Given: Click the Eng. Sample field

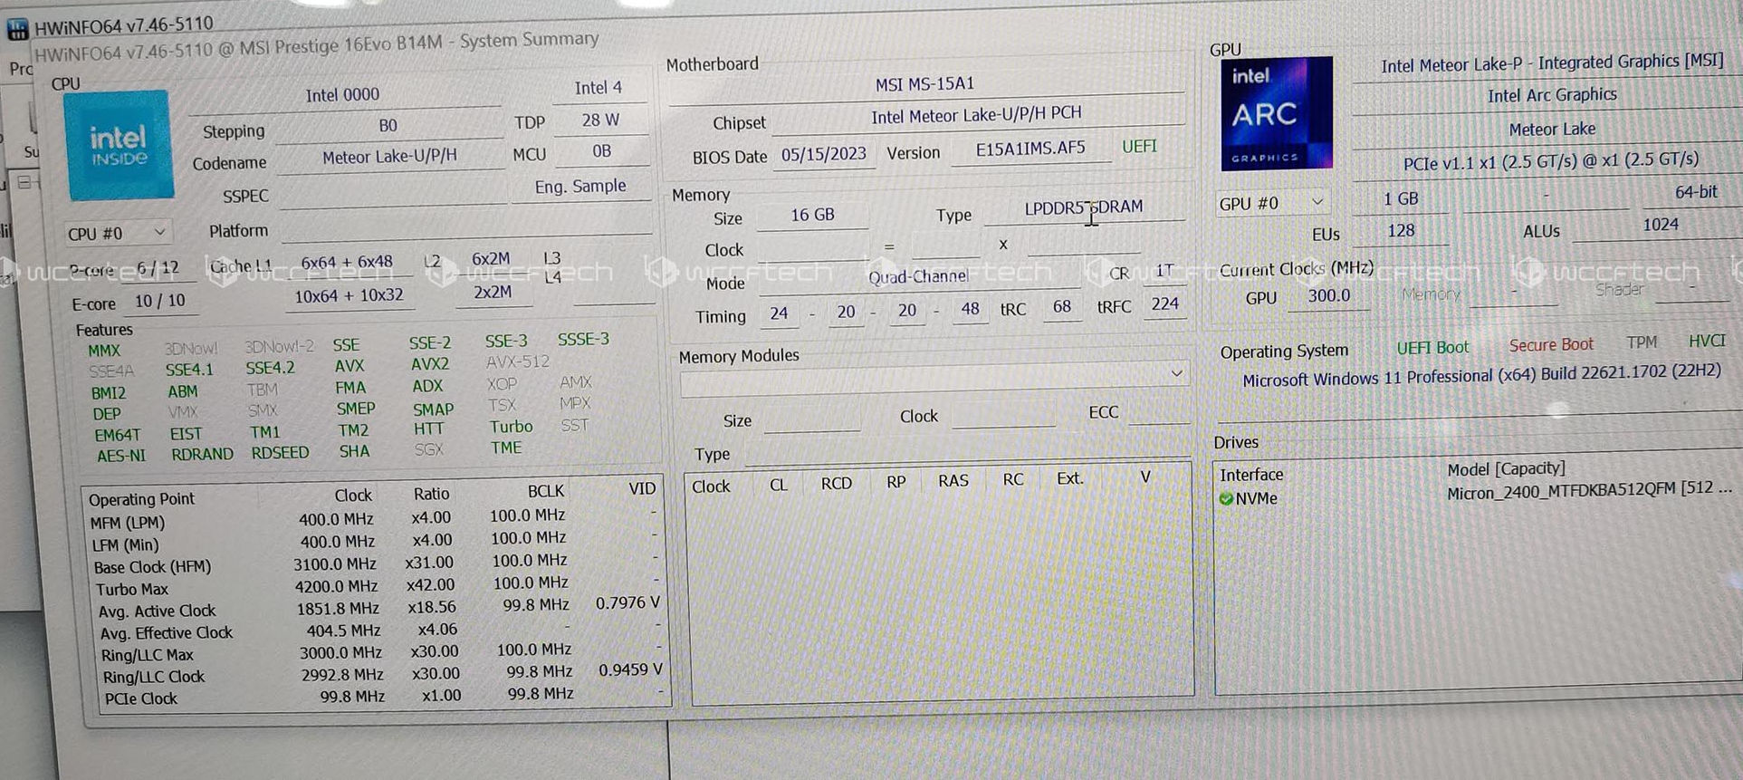Looking at the screenshot, I should click(x=580, y=187).
